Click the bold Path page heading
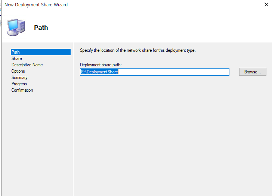The height and width of the screenshot is (196, 272). (41, 28)
